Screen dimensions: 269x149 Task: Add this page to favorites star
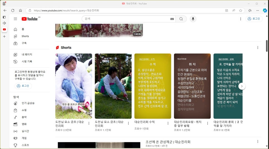coord(241,11)
